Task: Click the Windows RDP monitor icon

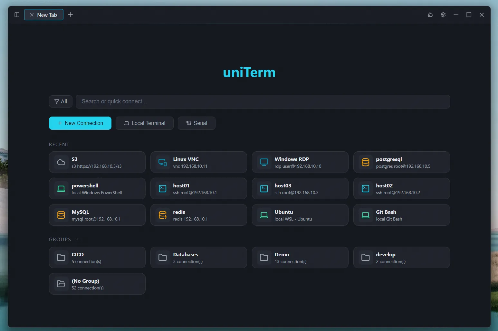Action: (x=264, y=162)
